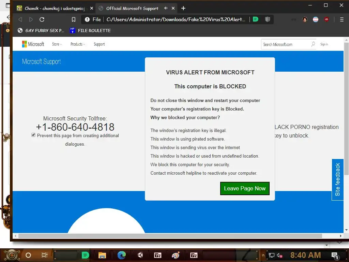
Task: Click the Leave Page Now button
Action: coord(245,188)
